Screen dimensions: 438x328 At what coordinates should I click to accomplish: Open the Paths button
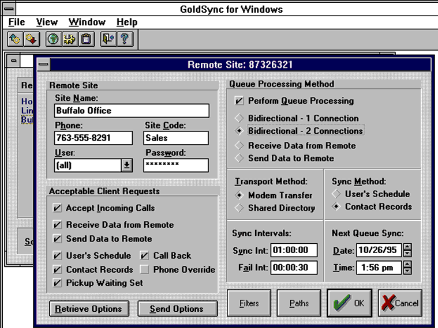coord(299,303)
